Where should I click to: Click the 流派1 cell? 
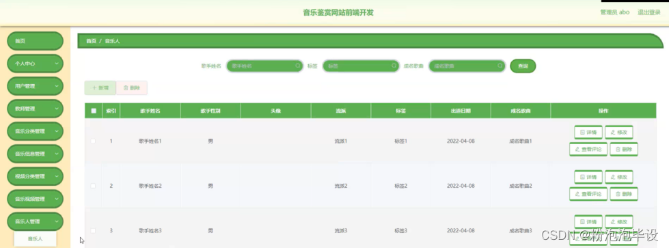[x=341, y=141]
